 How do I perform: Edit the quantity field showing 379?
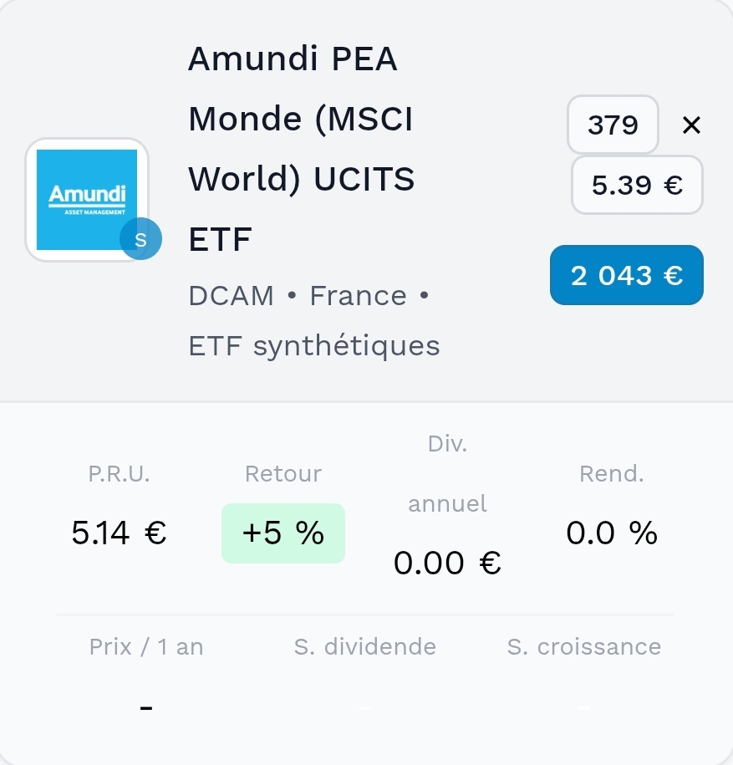[613, 125]
